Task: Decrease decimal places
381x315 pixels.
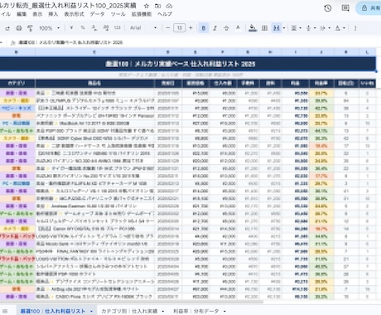Action: [x=94, y=27]
